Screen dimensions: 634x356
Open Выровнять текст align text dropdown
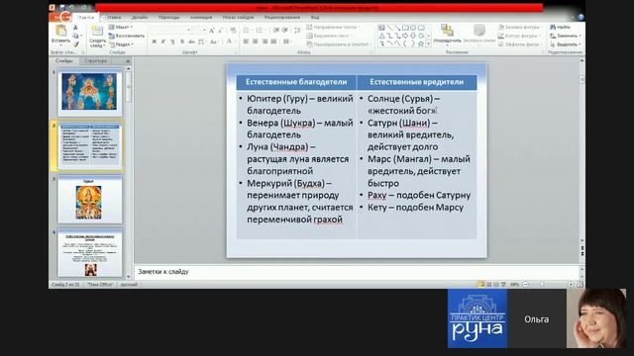coord(330,36)
